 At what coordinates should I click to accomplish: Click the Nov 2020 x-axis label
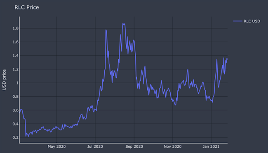tap(173, 146)
